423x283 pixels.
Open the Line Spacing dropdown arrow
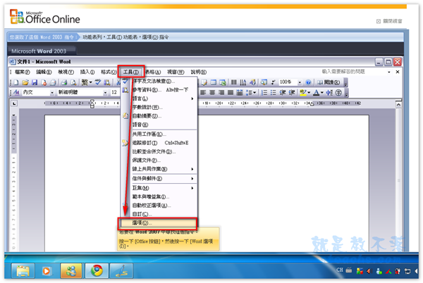tap(255, 93)
